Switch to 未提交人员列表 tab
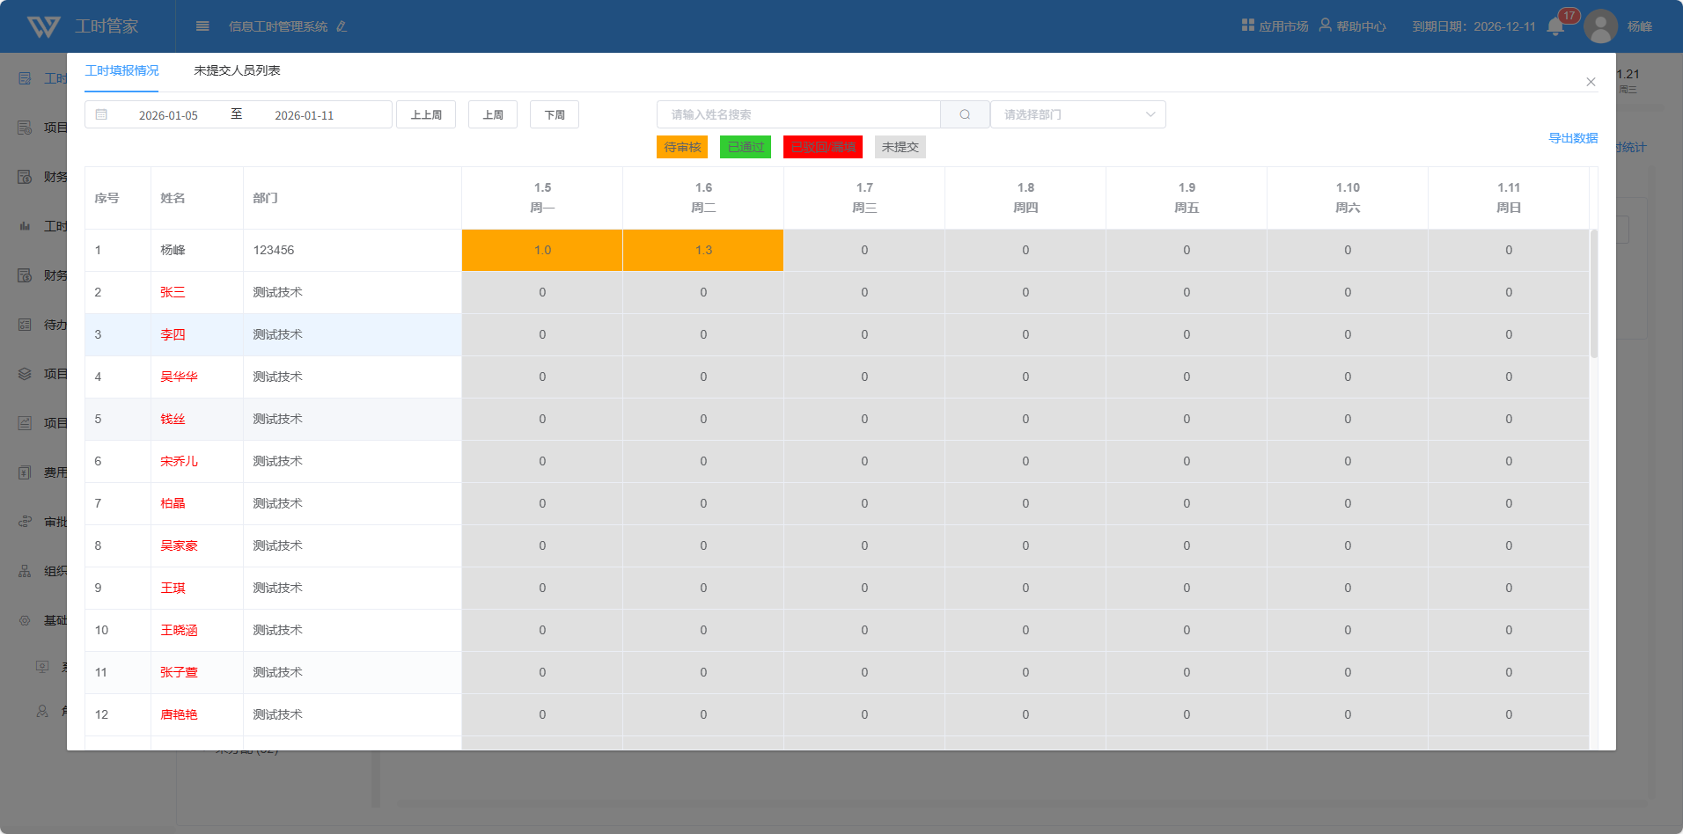 point(237,70)
